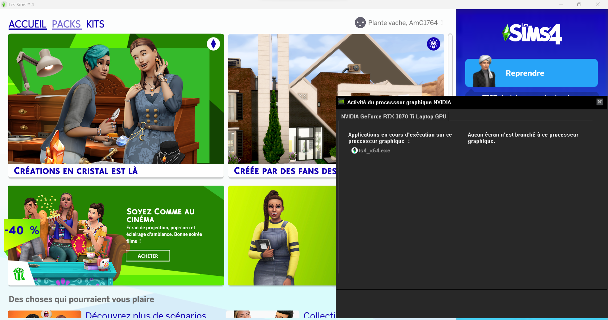Click the NVIDIA icon in activity window title
This screenshot has height=320, width=608.
[341, 102]
